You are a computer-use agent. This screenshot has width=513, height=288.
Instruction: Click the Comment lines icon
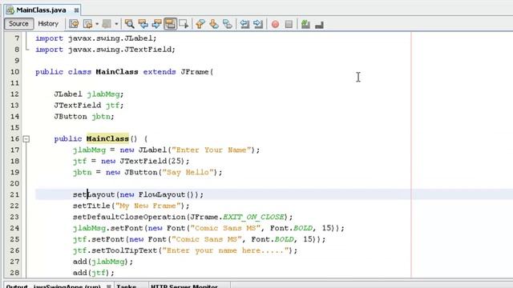[305, 24]
